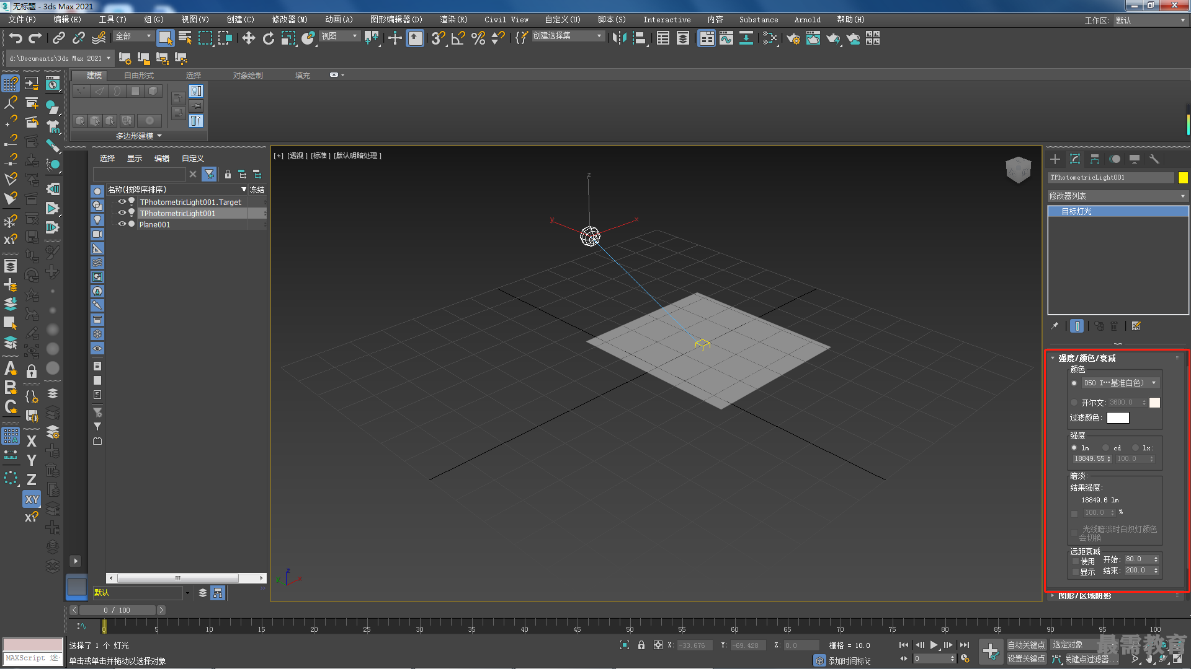This screenshot has width=1191, height=669.
Task: Open the 渲染(R) menu
Action: pyautogui.click(x=453, y=20)
